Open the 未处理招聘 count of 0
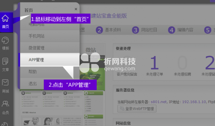Viewport: 215px width, 126px height. (x=182, y=63)
